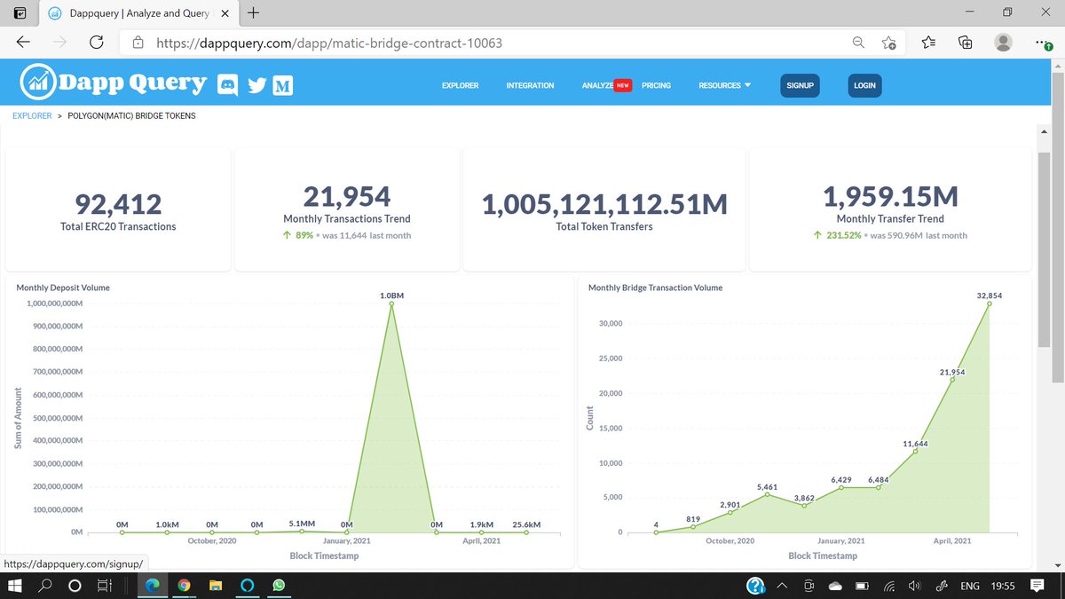Open the INTEGRATION nav item

pos(530,85)
